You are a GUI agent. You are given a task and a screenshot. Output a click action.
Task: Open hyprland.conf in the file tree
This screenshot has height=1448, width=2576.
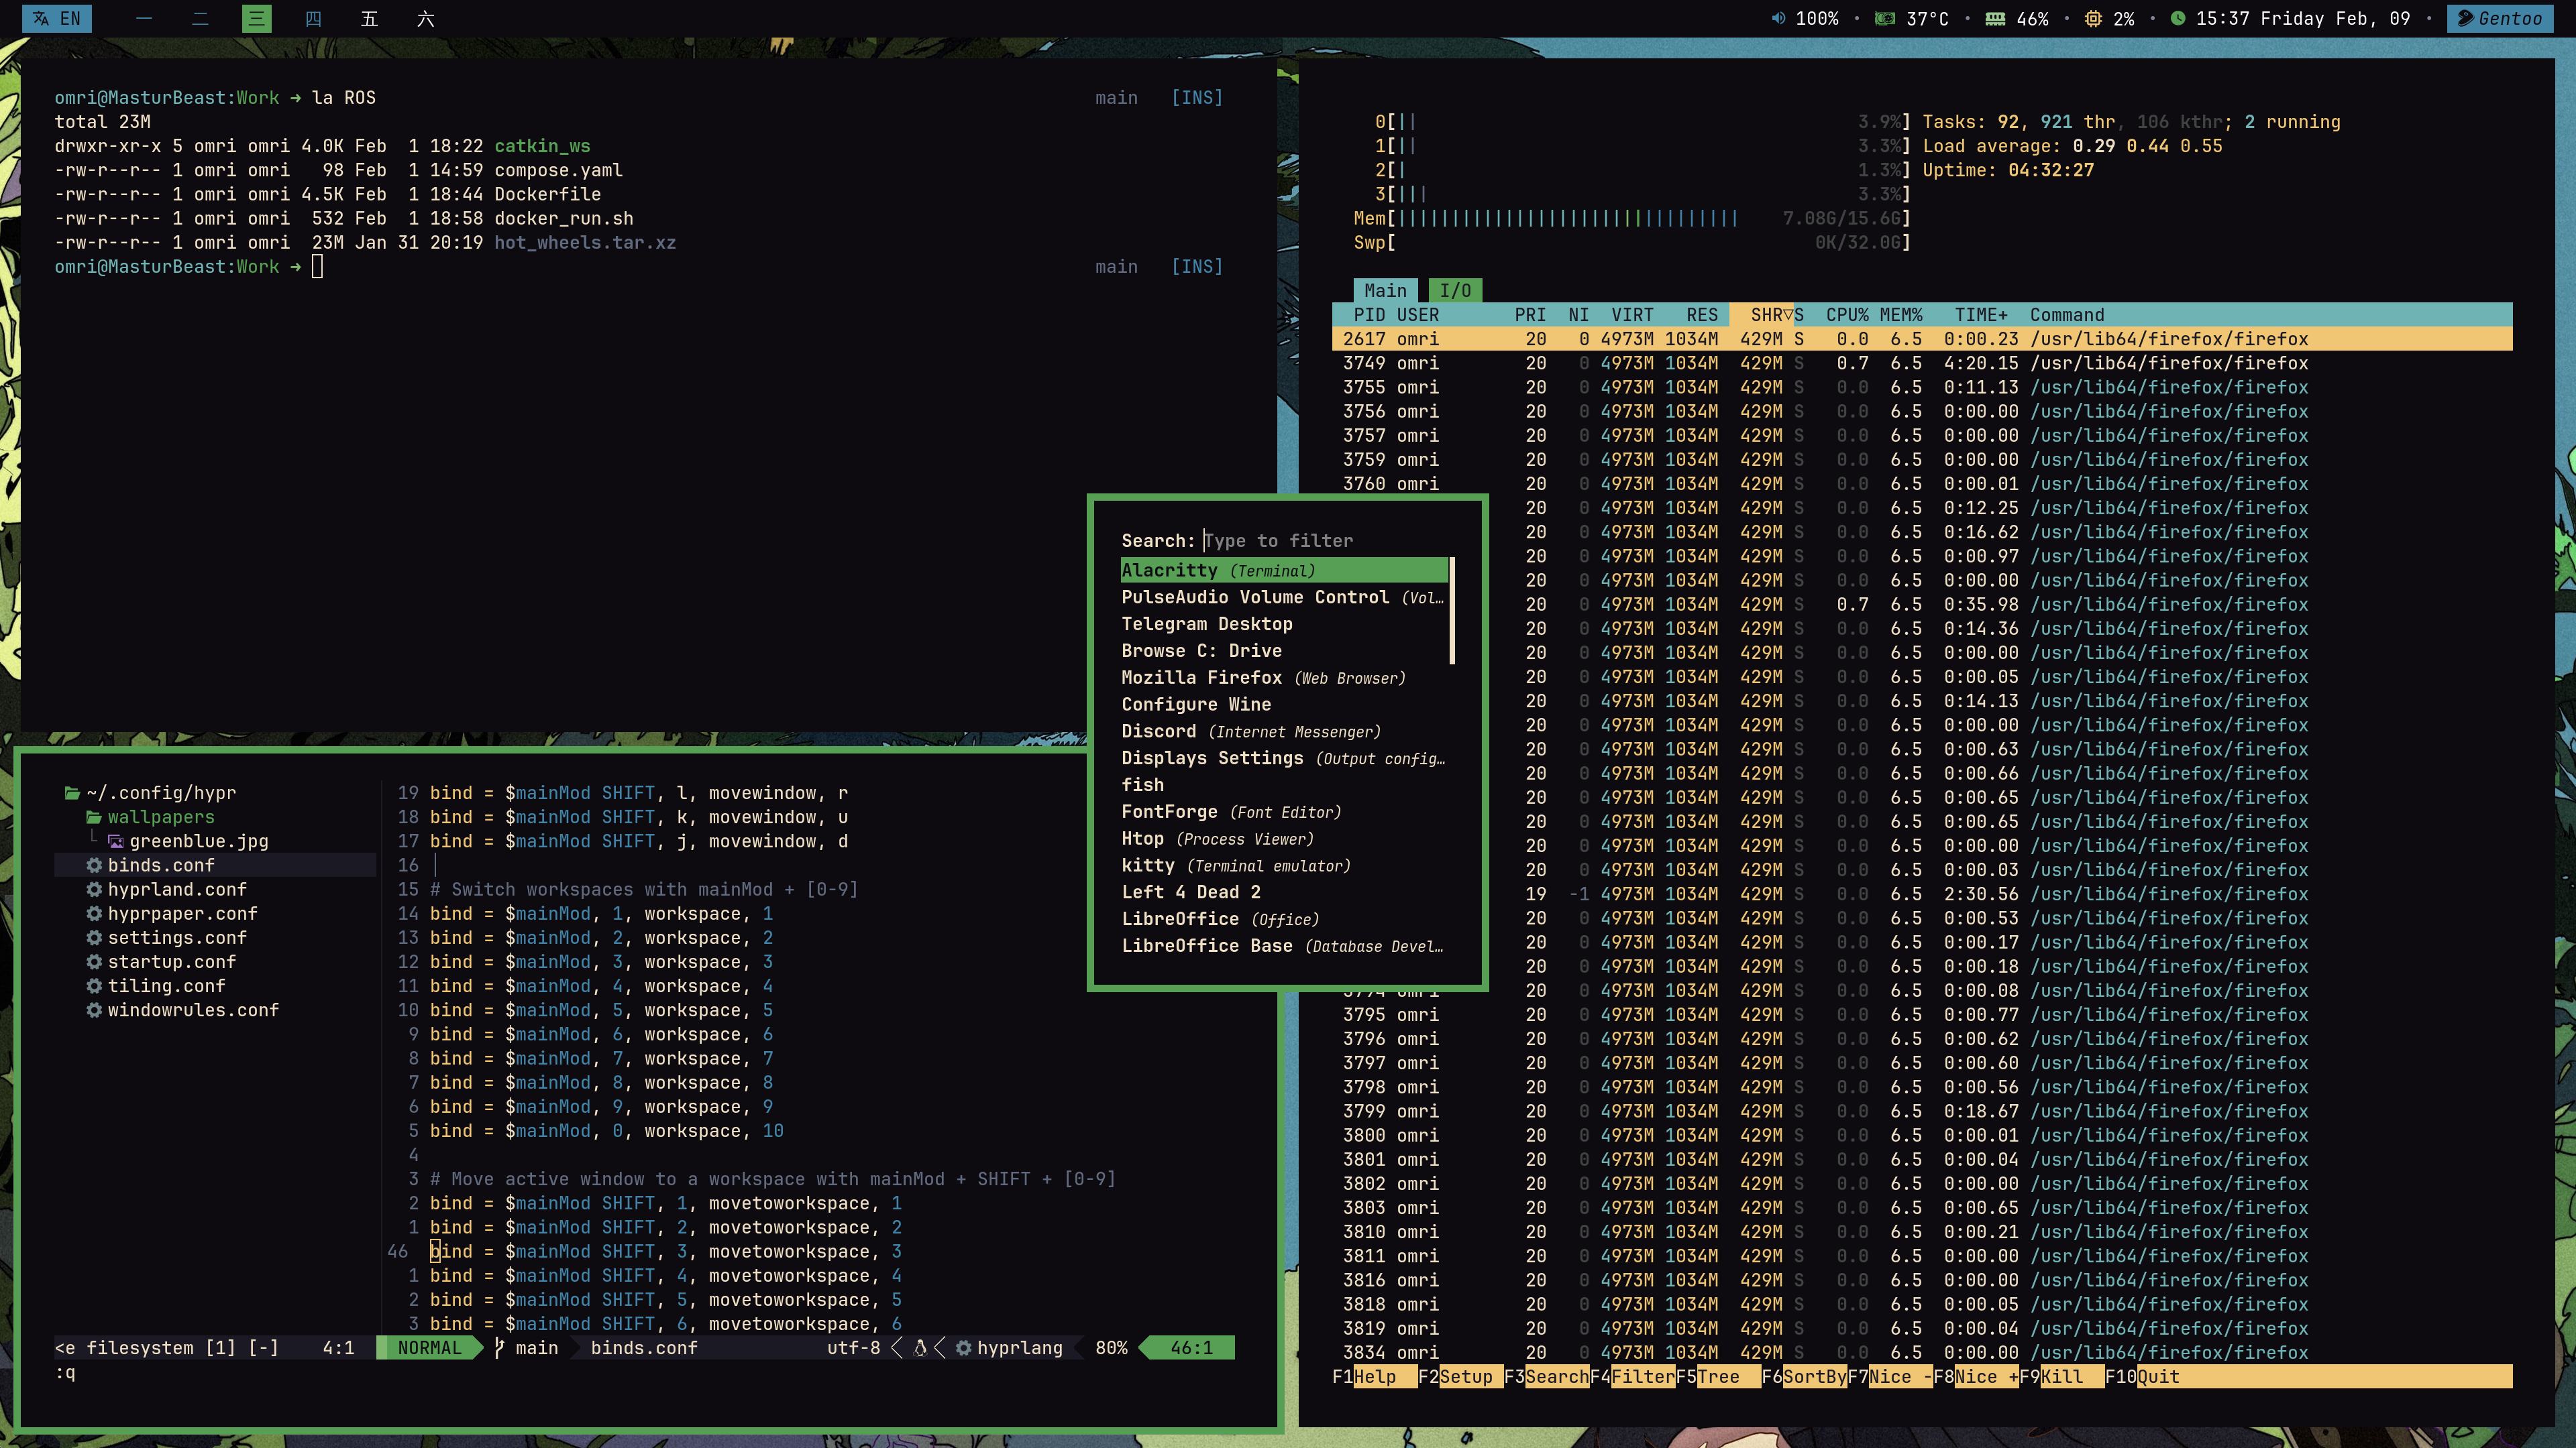click(166, 890)
